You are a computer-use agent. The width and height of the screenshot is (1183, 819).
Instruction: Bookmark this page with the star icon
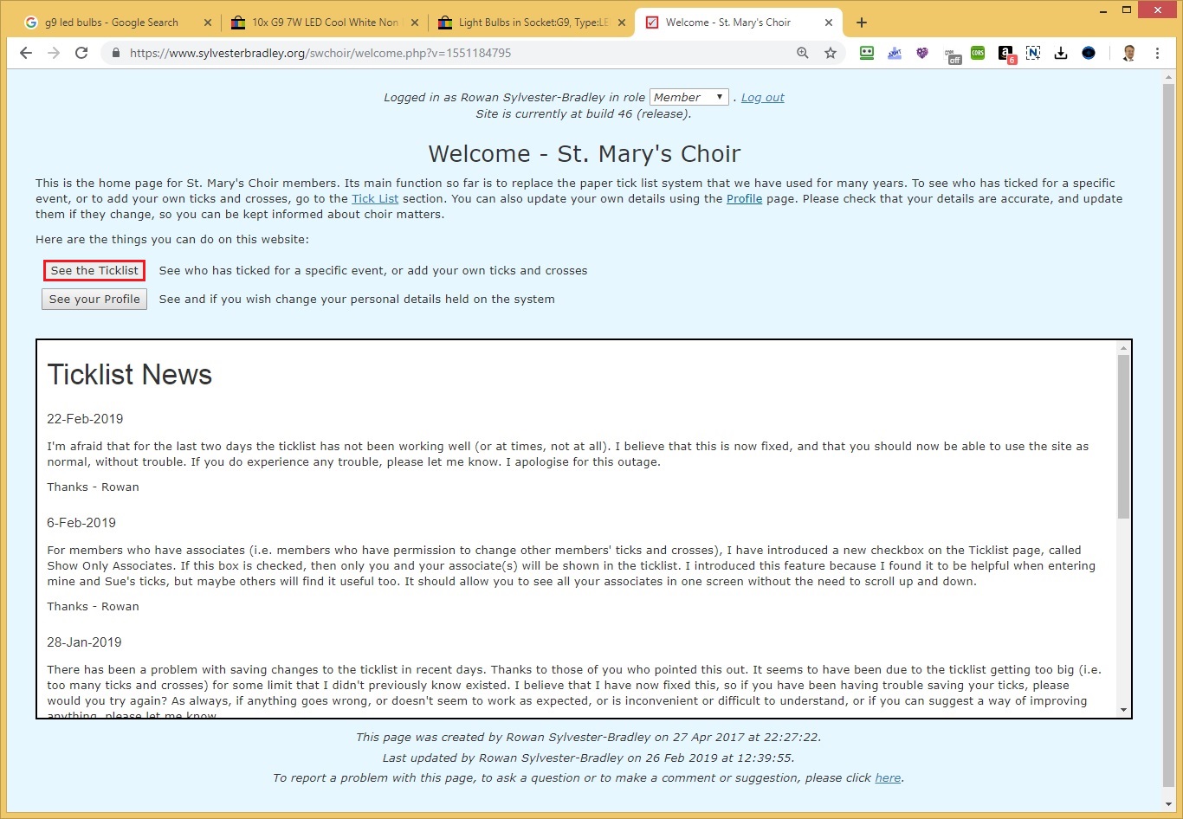[x=831, y=53]
